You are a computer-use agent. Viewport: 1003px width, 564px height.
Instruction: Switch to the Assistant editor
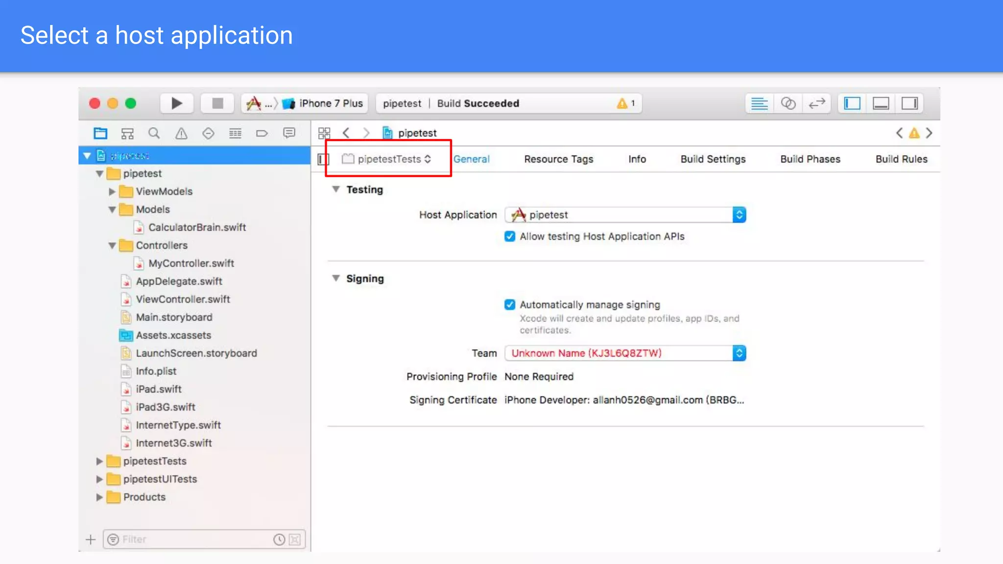tap(788, 103)
